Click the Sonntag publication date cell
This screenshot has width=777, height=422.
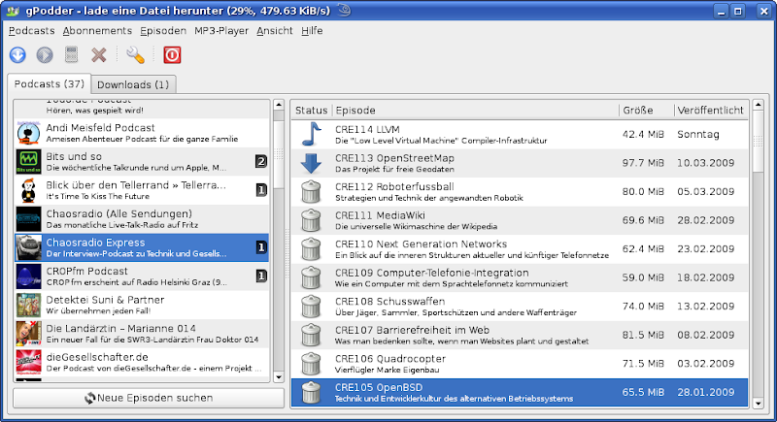point(697,134)
